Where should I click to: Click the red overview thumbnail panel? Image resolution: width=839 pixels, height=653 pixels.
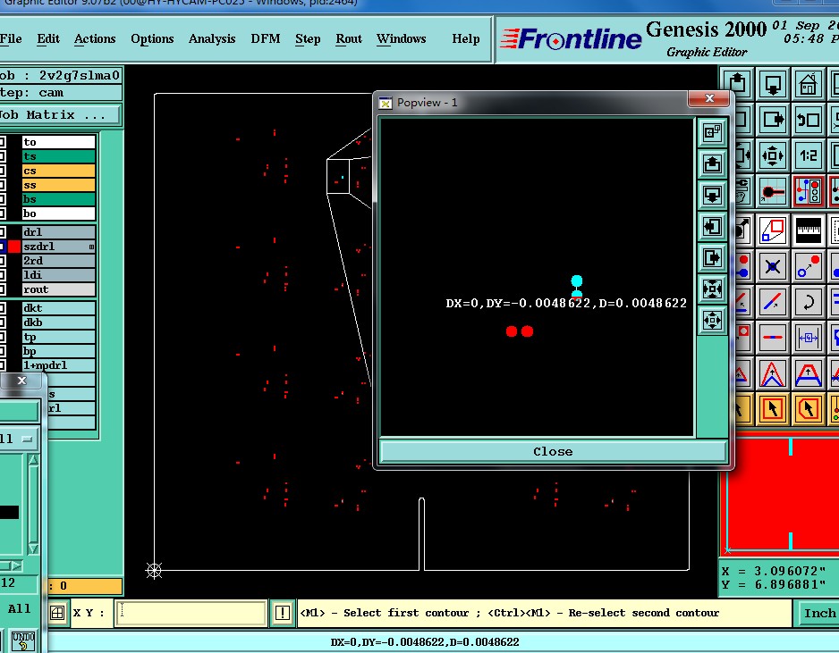[781, 496]
